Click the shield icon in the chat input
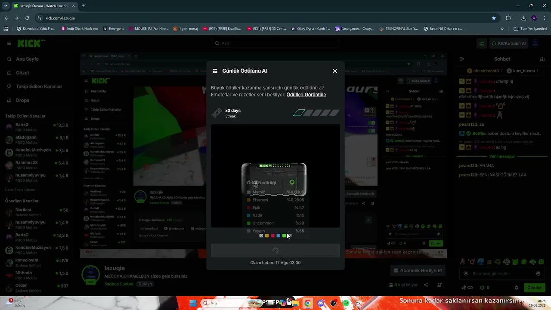The image size is (551, 310). [x=466, y=273]
